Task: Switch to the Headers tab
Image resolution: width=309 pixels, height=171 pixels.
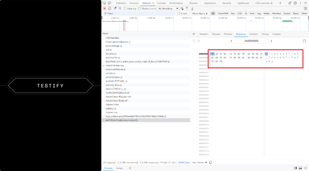Action: (x=203, y=34)
